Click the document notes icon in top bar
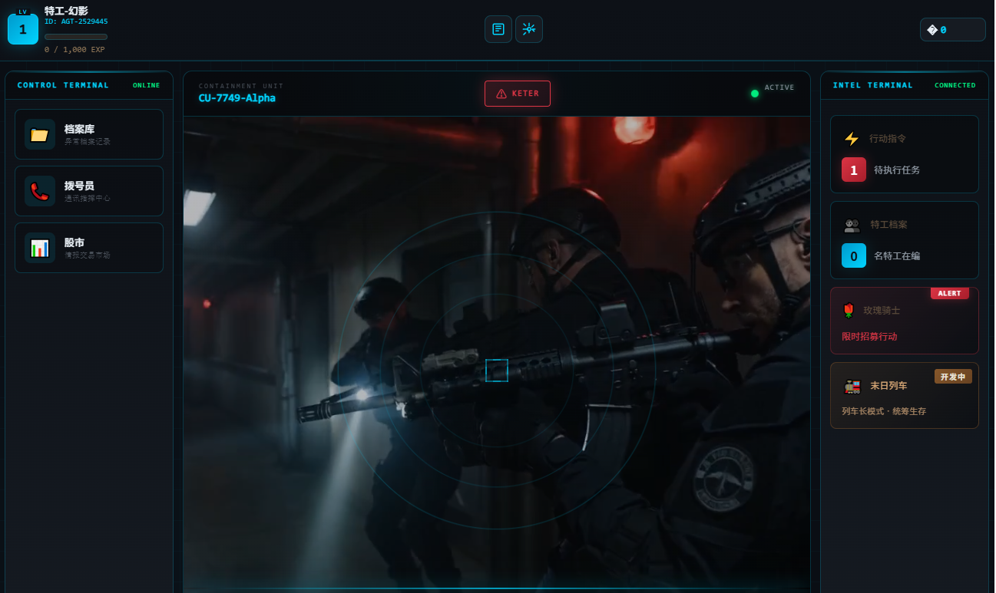 pos(498,29)
